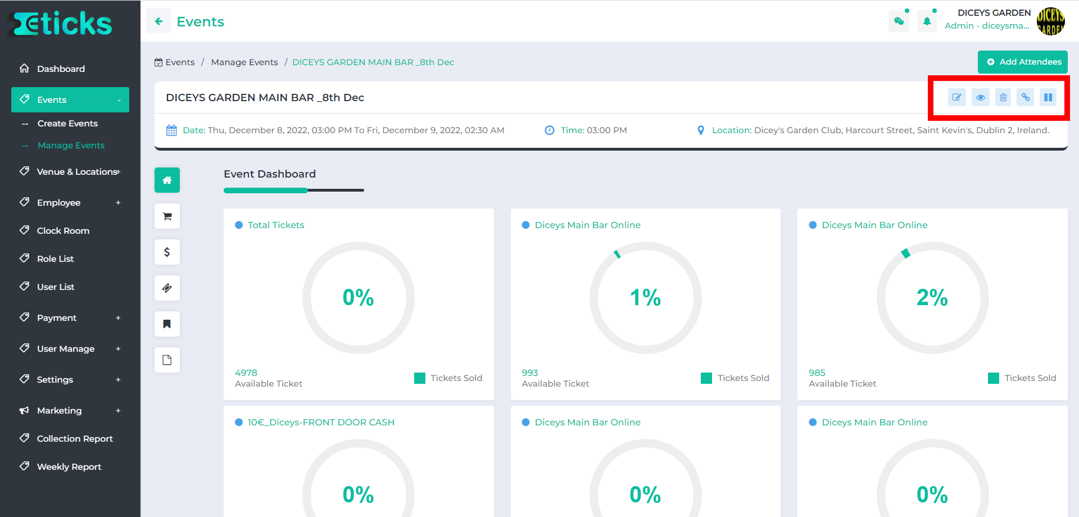Screen dimensions: 1079x517
Task: Open the dollar sign revenue tab
Action: pos(167,252)
